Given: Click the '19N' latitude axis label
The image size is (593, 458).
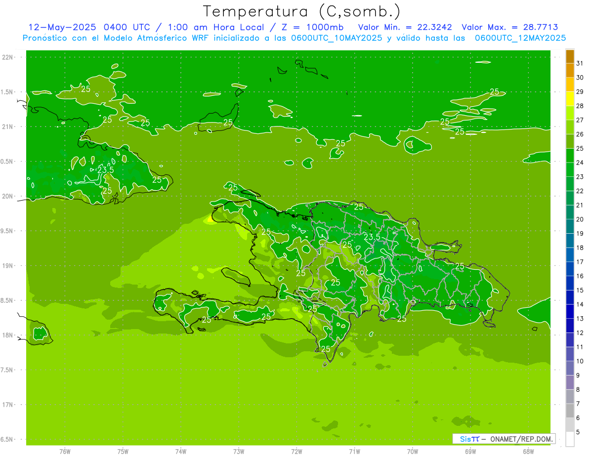Looking at the screenshot, I should pos(8,266).
